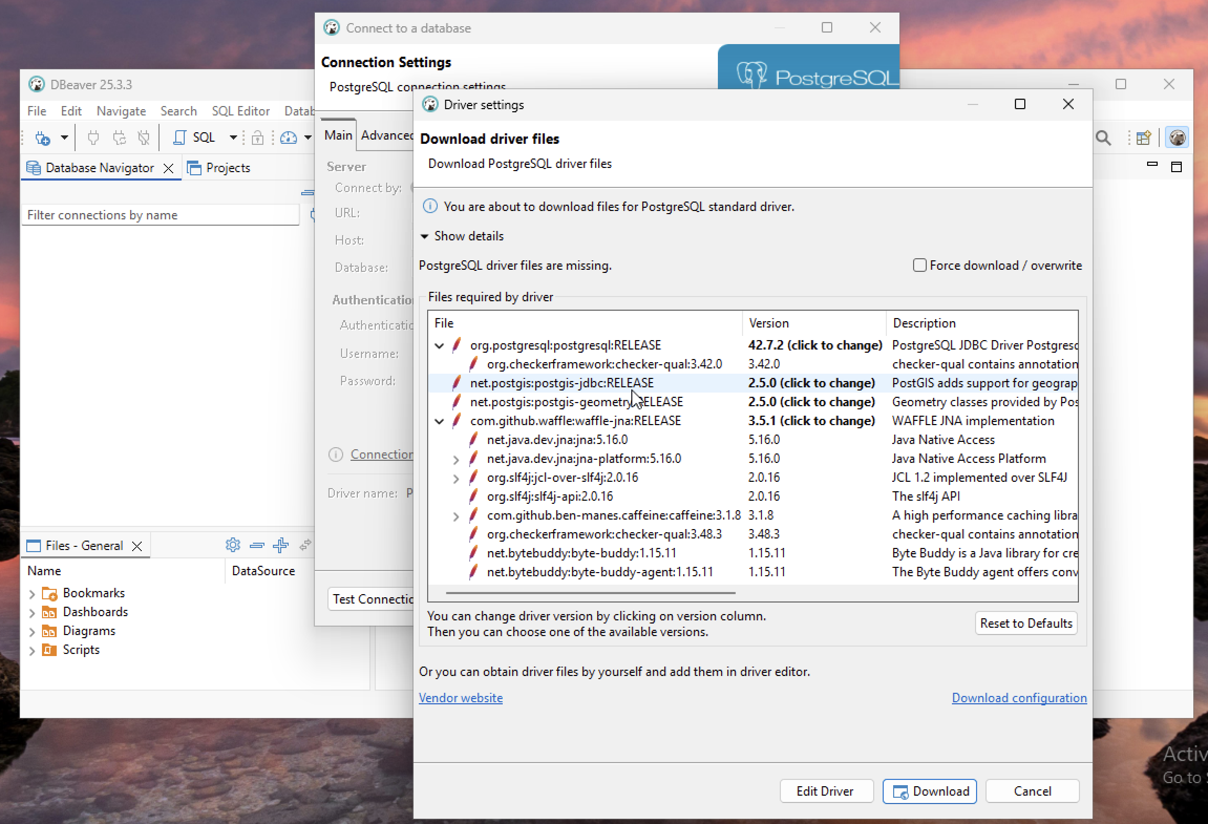This screenshot has height=824, width=1208.
Task: Click the info icon beside Connection details link
Action: 335,455
